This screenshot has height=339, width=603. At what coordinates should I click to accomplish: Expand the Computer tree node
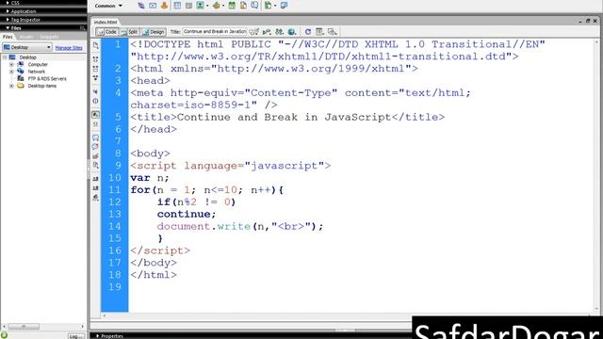coord(11,65)
